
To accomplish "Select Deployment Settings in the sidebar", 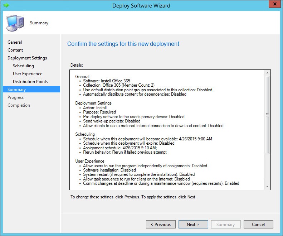I will (27, 58).
